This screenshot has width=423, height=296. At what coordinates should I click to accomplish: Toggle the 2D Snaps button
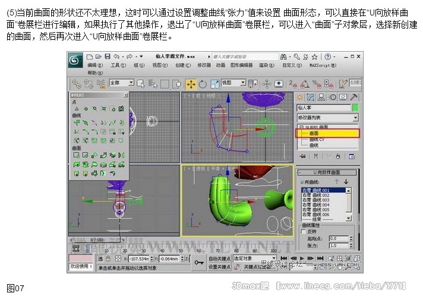pos(293,84)
